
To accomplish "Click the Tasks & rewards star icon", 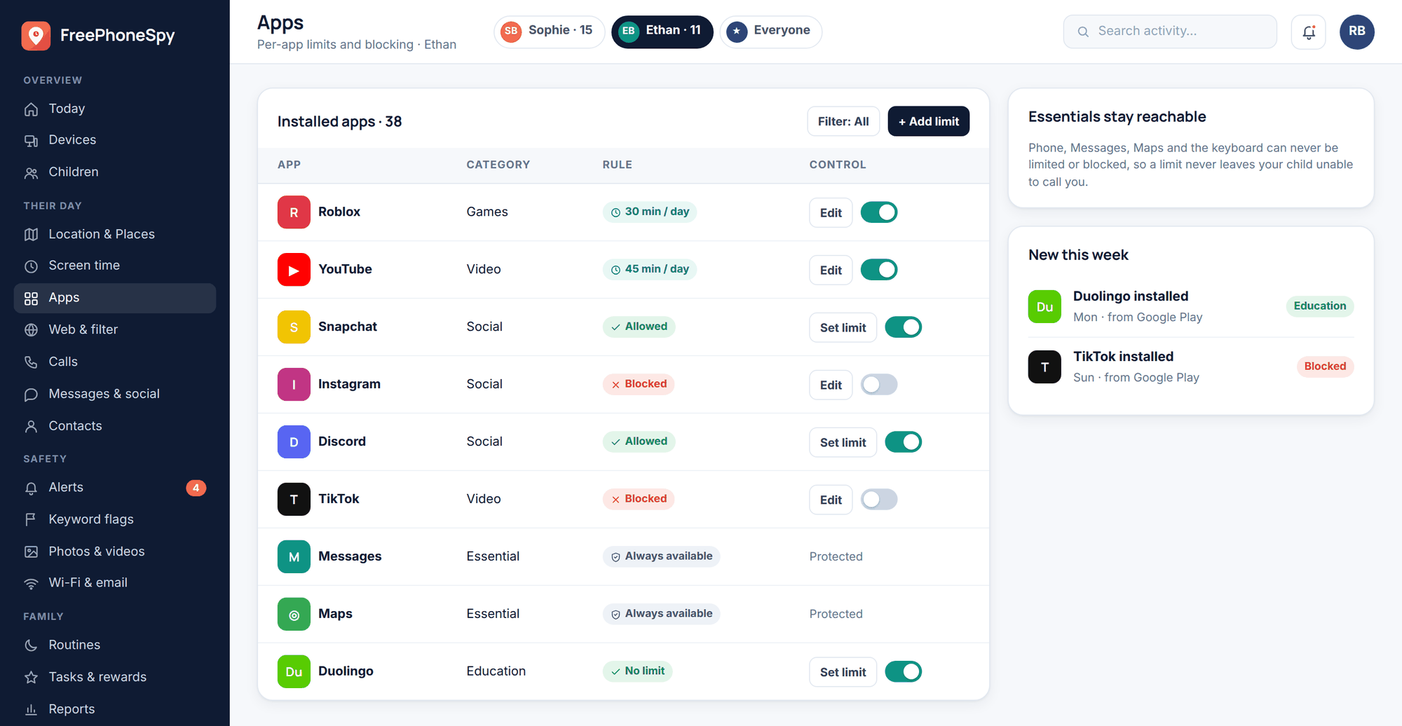I will click(x=31, y=678).
